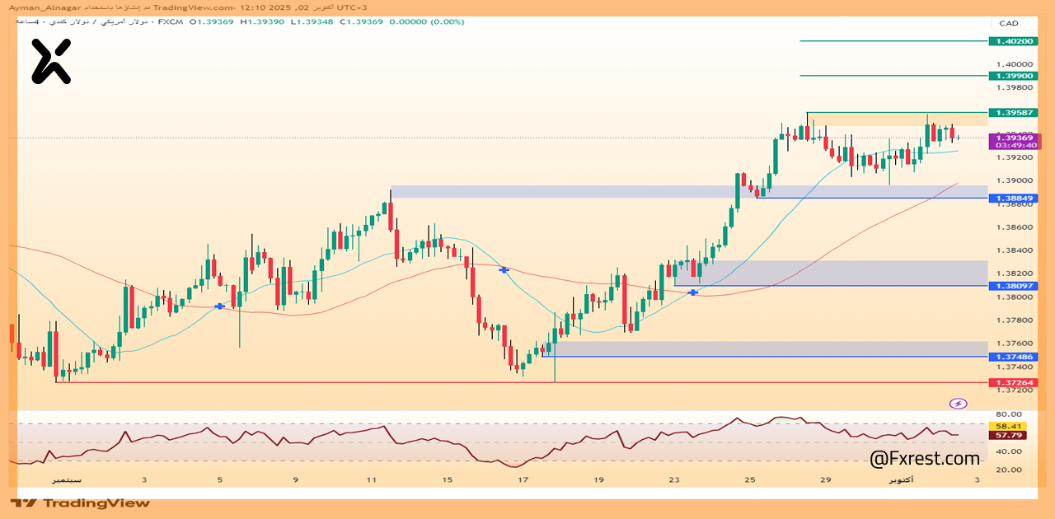
Task: Click the purple lightning bolt icon
Action: pyautogui.click(x=958, y=403)
